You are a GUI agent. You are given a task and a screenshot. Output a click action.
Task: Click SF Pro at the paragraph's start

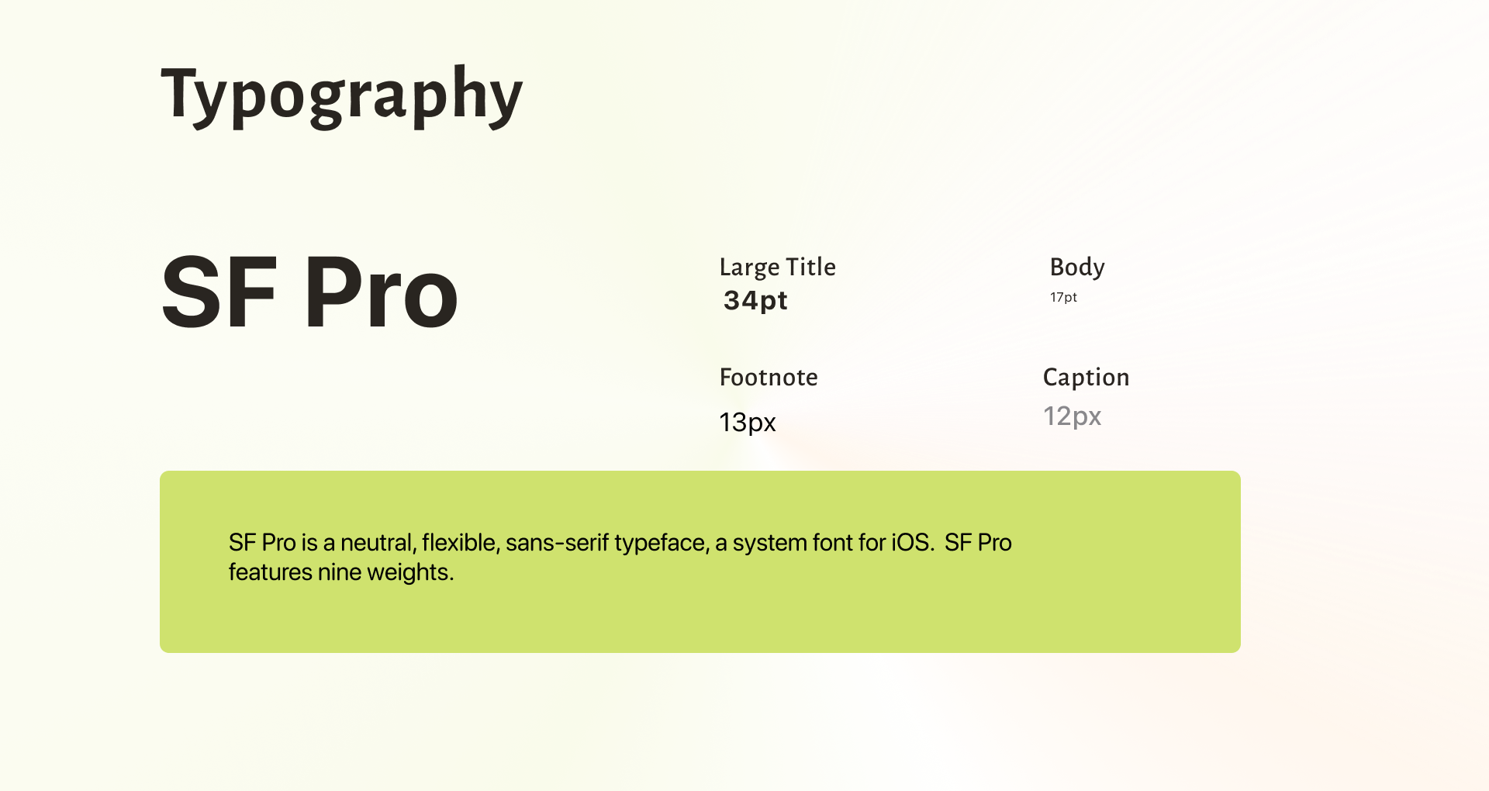pos(262,543)
